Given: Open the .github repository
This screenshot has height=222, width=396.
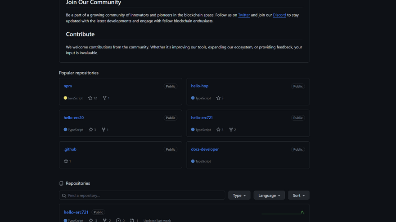Looking at the screenshot, I should pyautogui.click(x=70, y=149).
